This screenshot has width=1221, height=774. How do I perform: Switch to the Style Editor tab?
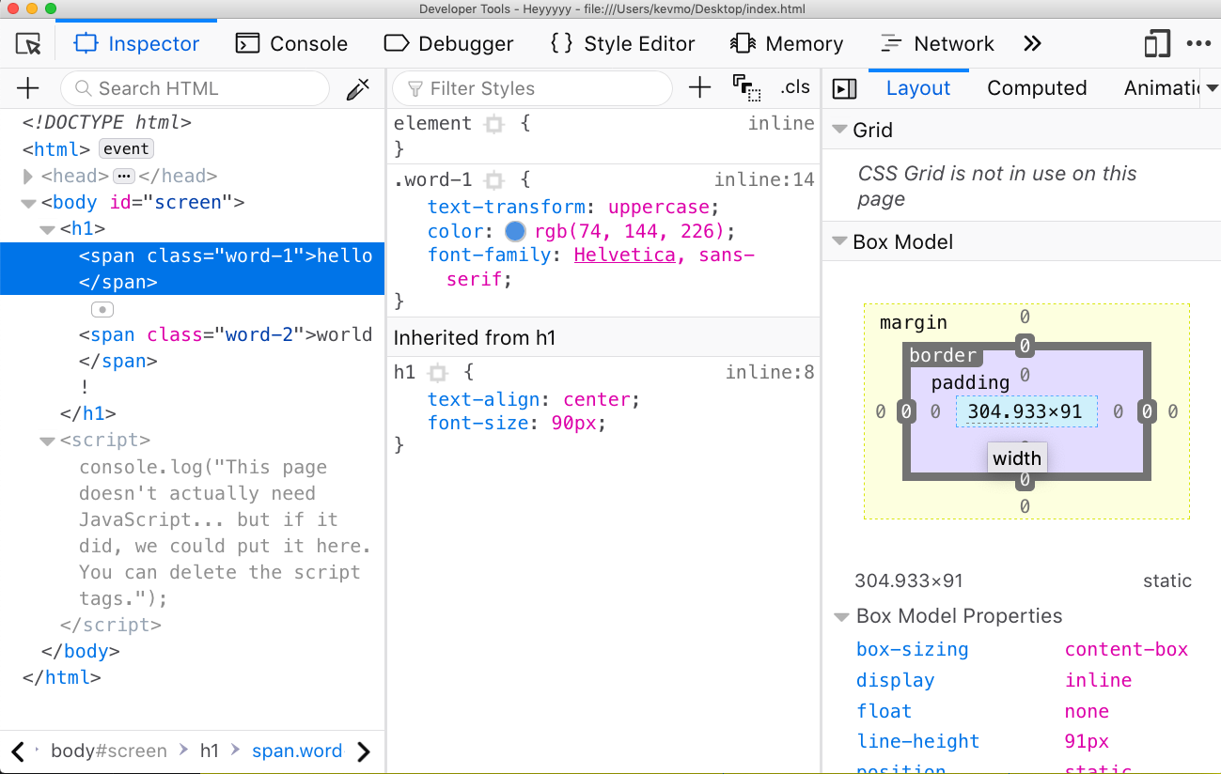622,44
